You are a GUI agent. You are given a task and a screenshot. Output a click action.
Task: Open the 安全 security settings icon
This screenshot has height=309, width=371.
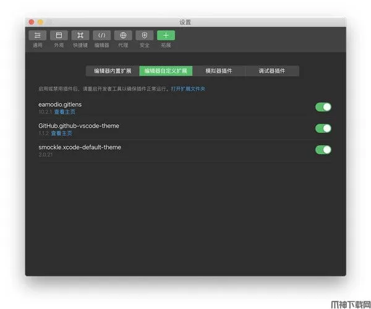point(144,35)
